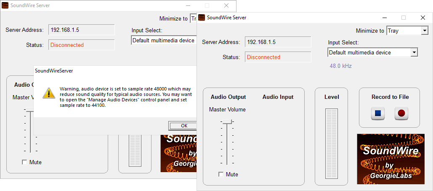Click Master Volume slider thumb in front window
Viewport: 433px width, 191px height.
pos(227,121)
